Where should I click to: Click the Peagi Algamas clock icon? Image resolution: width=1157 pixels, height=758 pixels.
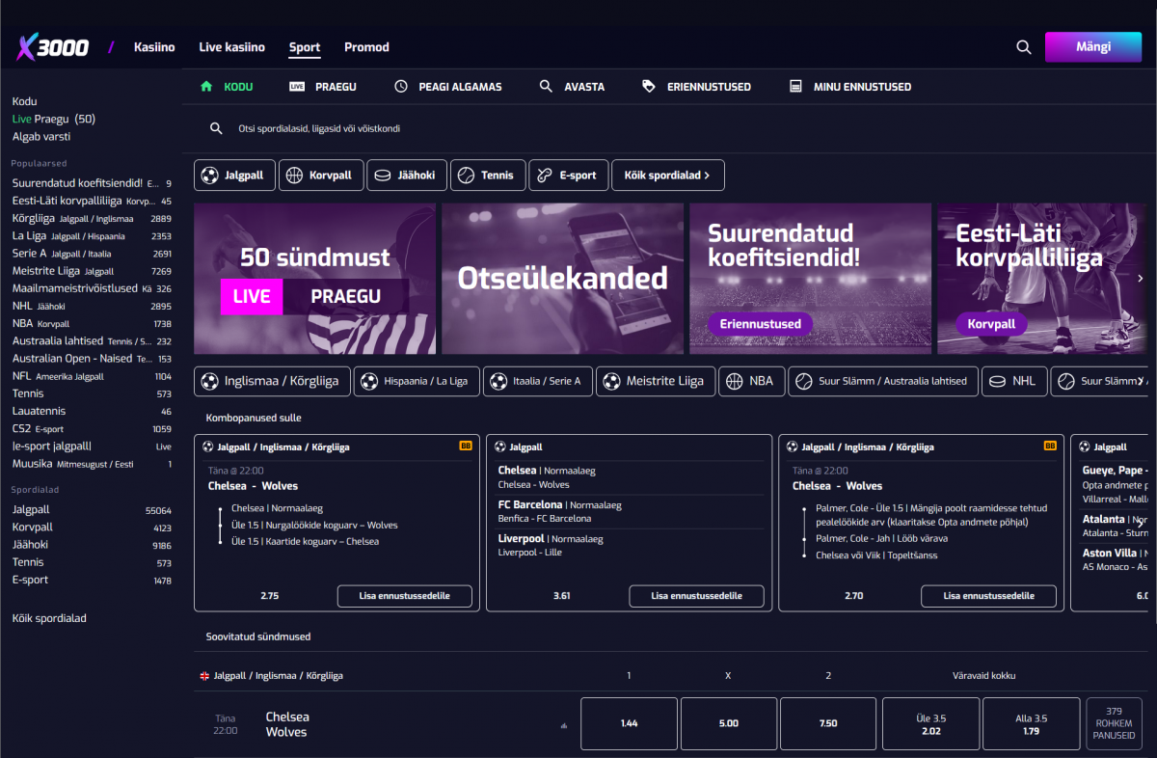coord(401,87)
